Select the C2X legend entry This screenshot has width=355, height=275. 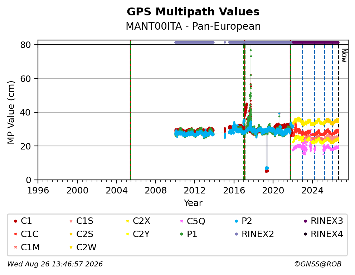pyautogui.click(x=138, y=221)
